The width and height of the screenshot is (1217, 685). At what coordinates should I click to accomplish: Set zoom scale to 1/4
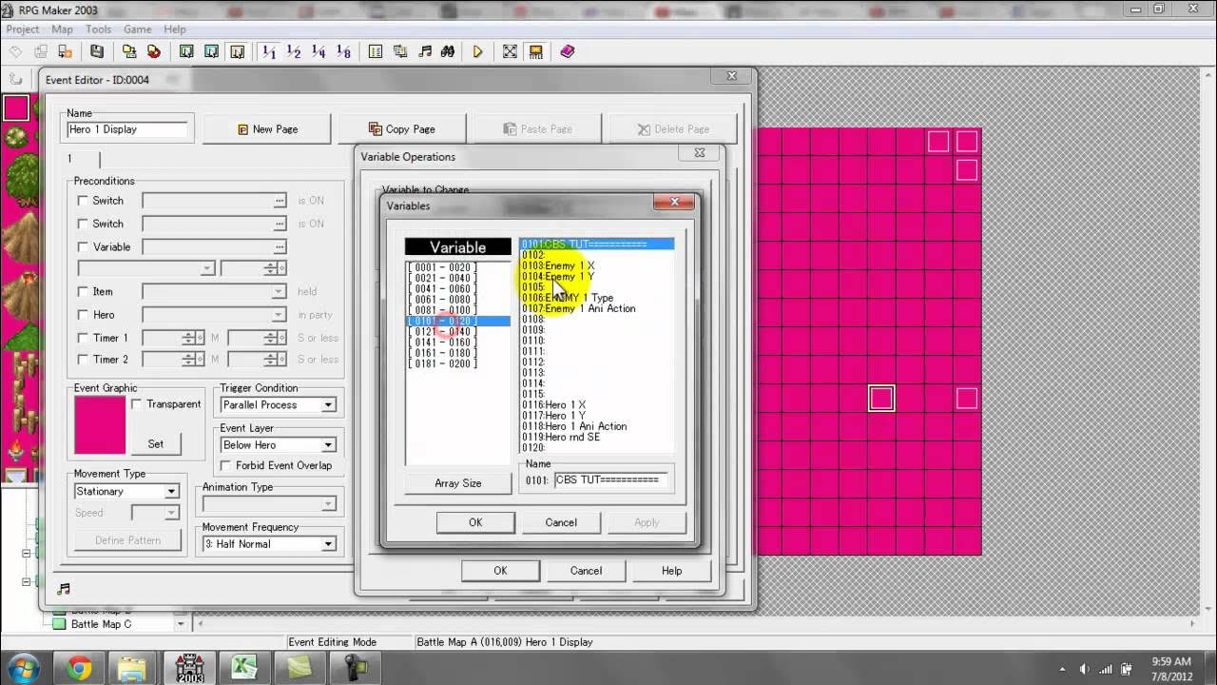pos(319,51)
